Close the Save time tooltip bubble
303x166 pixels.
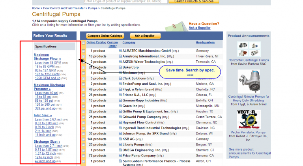pyautogui.click(x=190, y=75)
